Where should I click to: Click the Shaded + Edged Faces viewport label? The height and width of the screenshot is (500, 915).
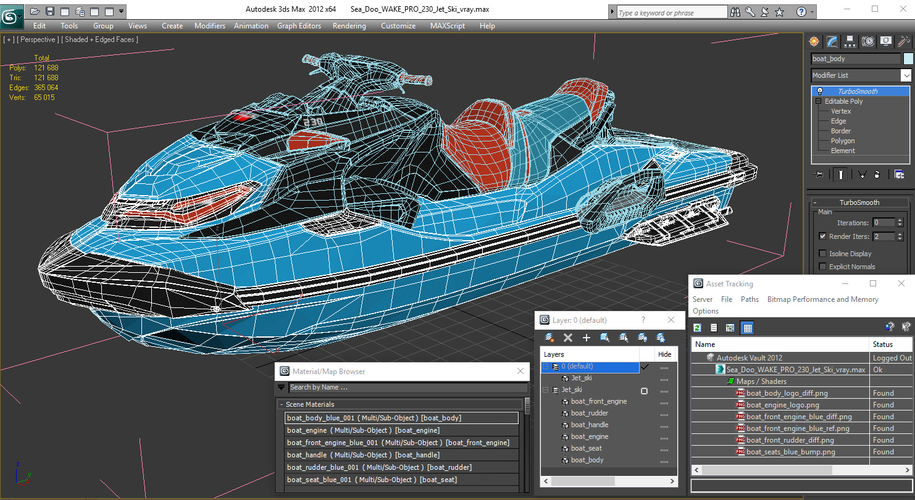pos(99,40)
